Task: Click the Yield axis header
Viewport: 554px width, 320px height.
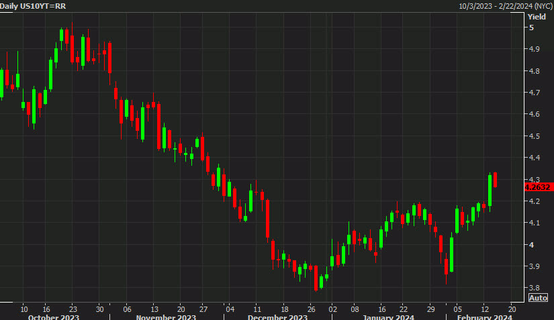Action: [x=537, y=17]
